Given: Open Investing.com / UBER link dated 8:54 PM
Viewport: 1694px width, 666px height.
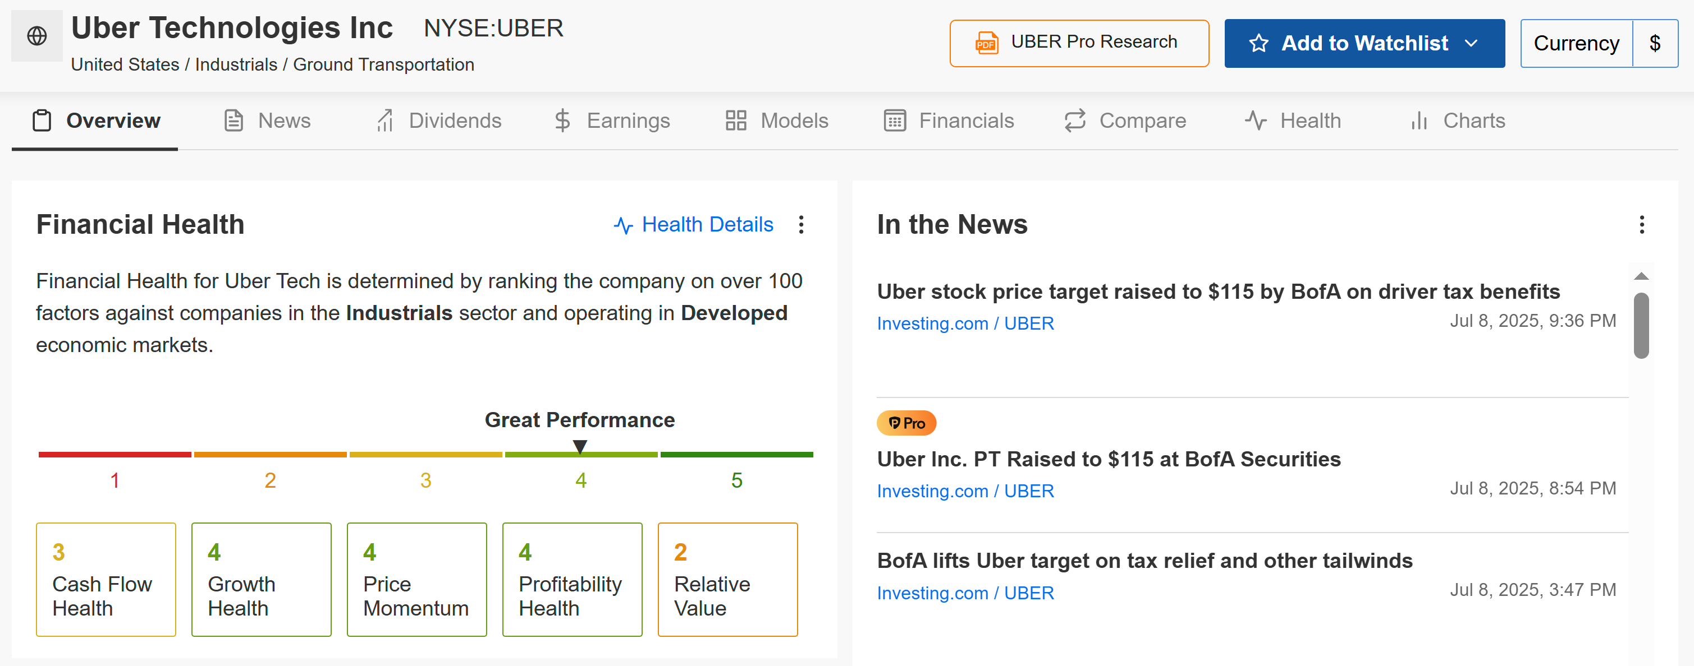Looking at the screenshot, I should click(x=965, y=491).
